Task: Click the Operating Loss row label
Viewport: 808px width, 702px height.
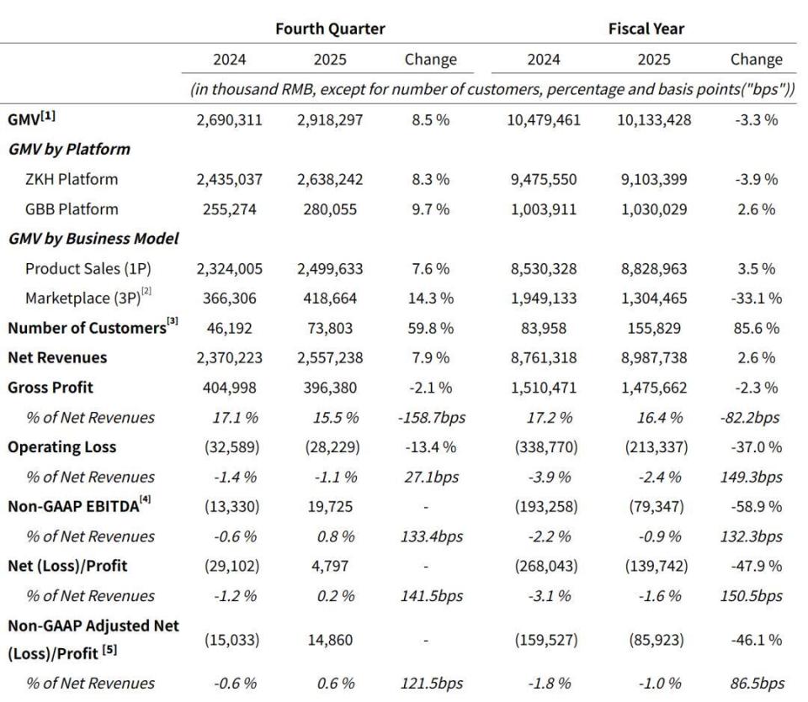Action: [x=62, y=447]
